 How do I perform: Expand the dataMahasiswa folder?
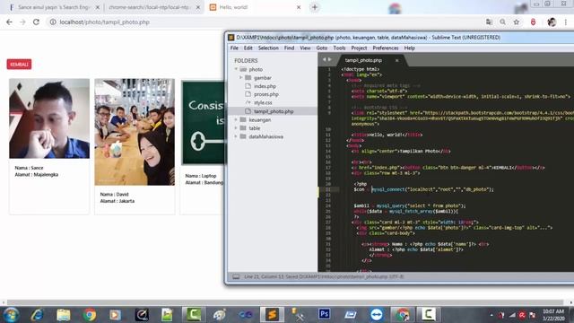(236, 136)
